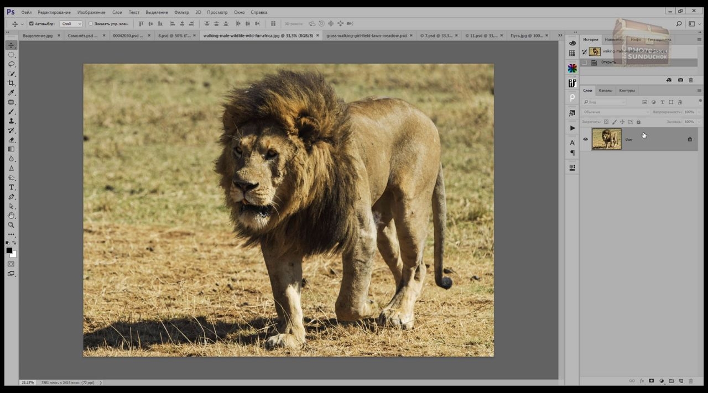Select the Clone Stamp tool
Screen dimensions: 708x393
tap(11, 121)
